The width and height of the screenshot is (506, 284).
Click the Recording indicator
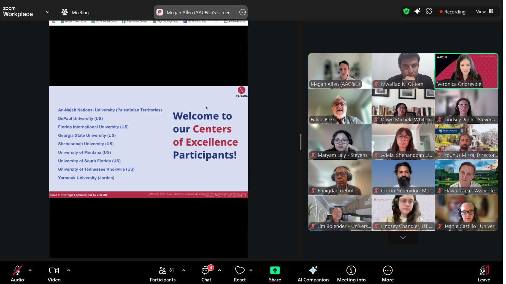coord(452,12)
